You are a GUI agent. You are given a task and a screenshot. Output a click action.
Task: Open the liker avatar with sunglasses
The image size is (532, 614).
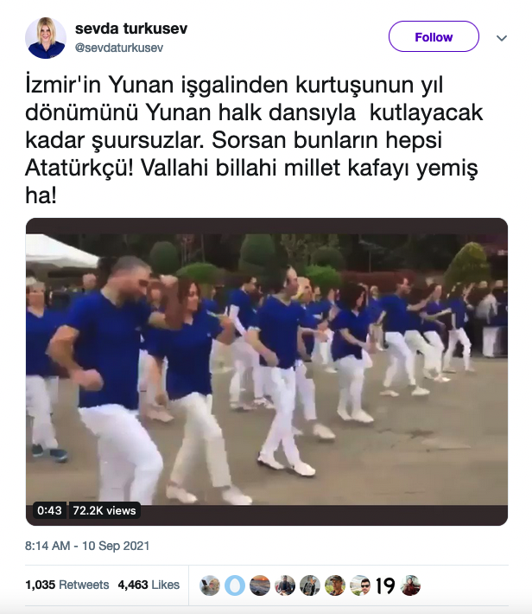coord(360,585)
